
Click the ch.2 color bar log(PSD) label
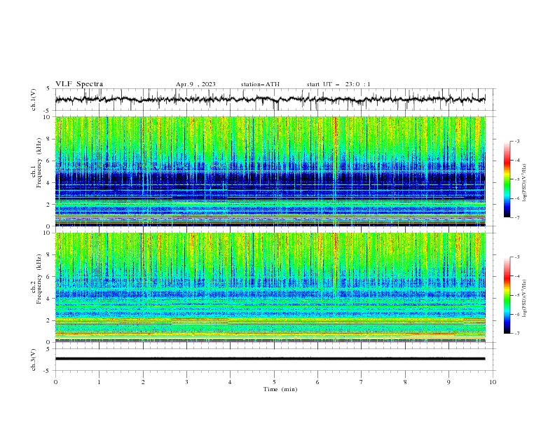[x=525, y=299]
